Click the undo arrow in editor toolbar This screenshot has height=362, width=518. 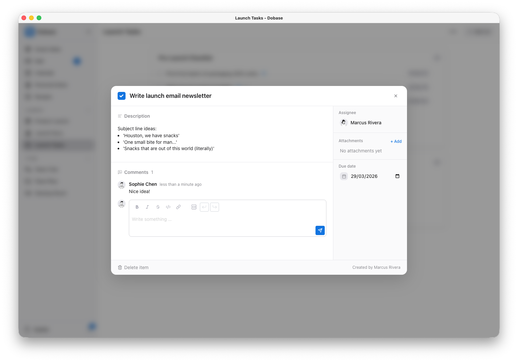[204, 207]
